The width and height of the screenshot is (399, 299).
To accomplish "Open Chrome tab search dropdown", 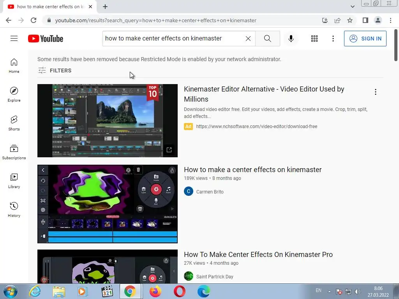I will [352, 7].
